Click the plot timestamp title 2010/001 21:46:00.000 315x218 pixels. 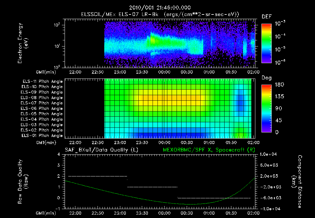point(160,8)
